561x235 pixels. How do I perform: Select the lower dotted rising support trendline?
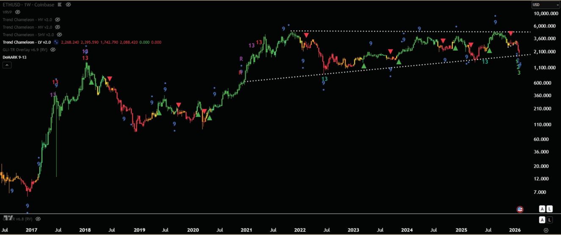pos(387,68)
